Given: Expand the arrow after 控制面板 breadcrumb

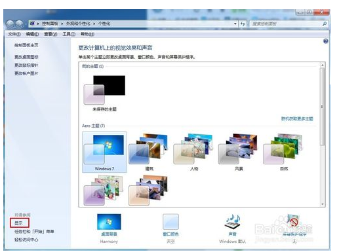Looking at the screenshot, I should click(x=62, y=24).
